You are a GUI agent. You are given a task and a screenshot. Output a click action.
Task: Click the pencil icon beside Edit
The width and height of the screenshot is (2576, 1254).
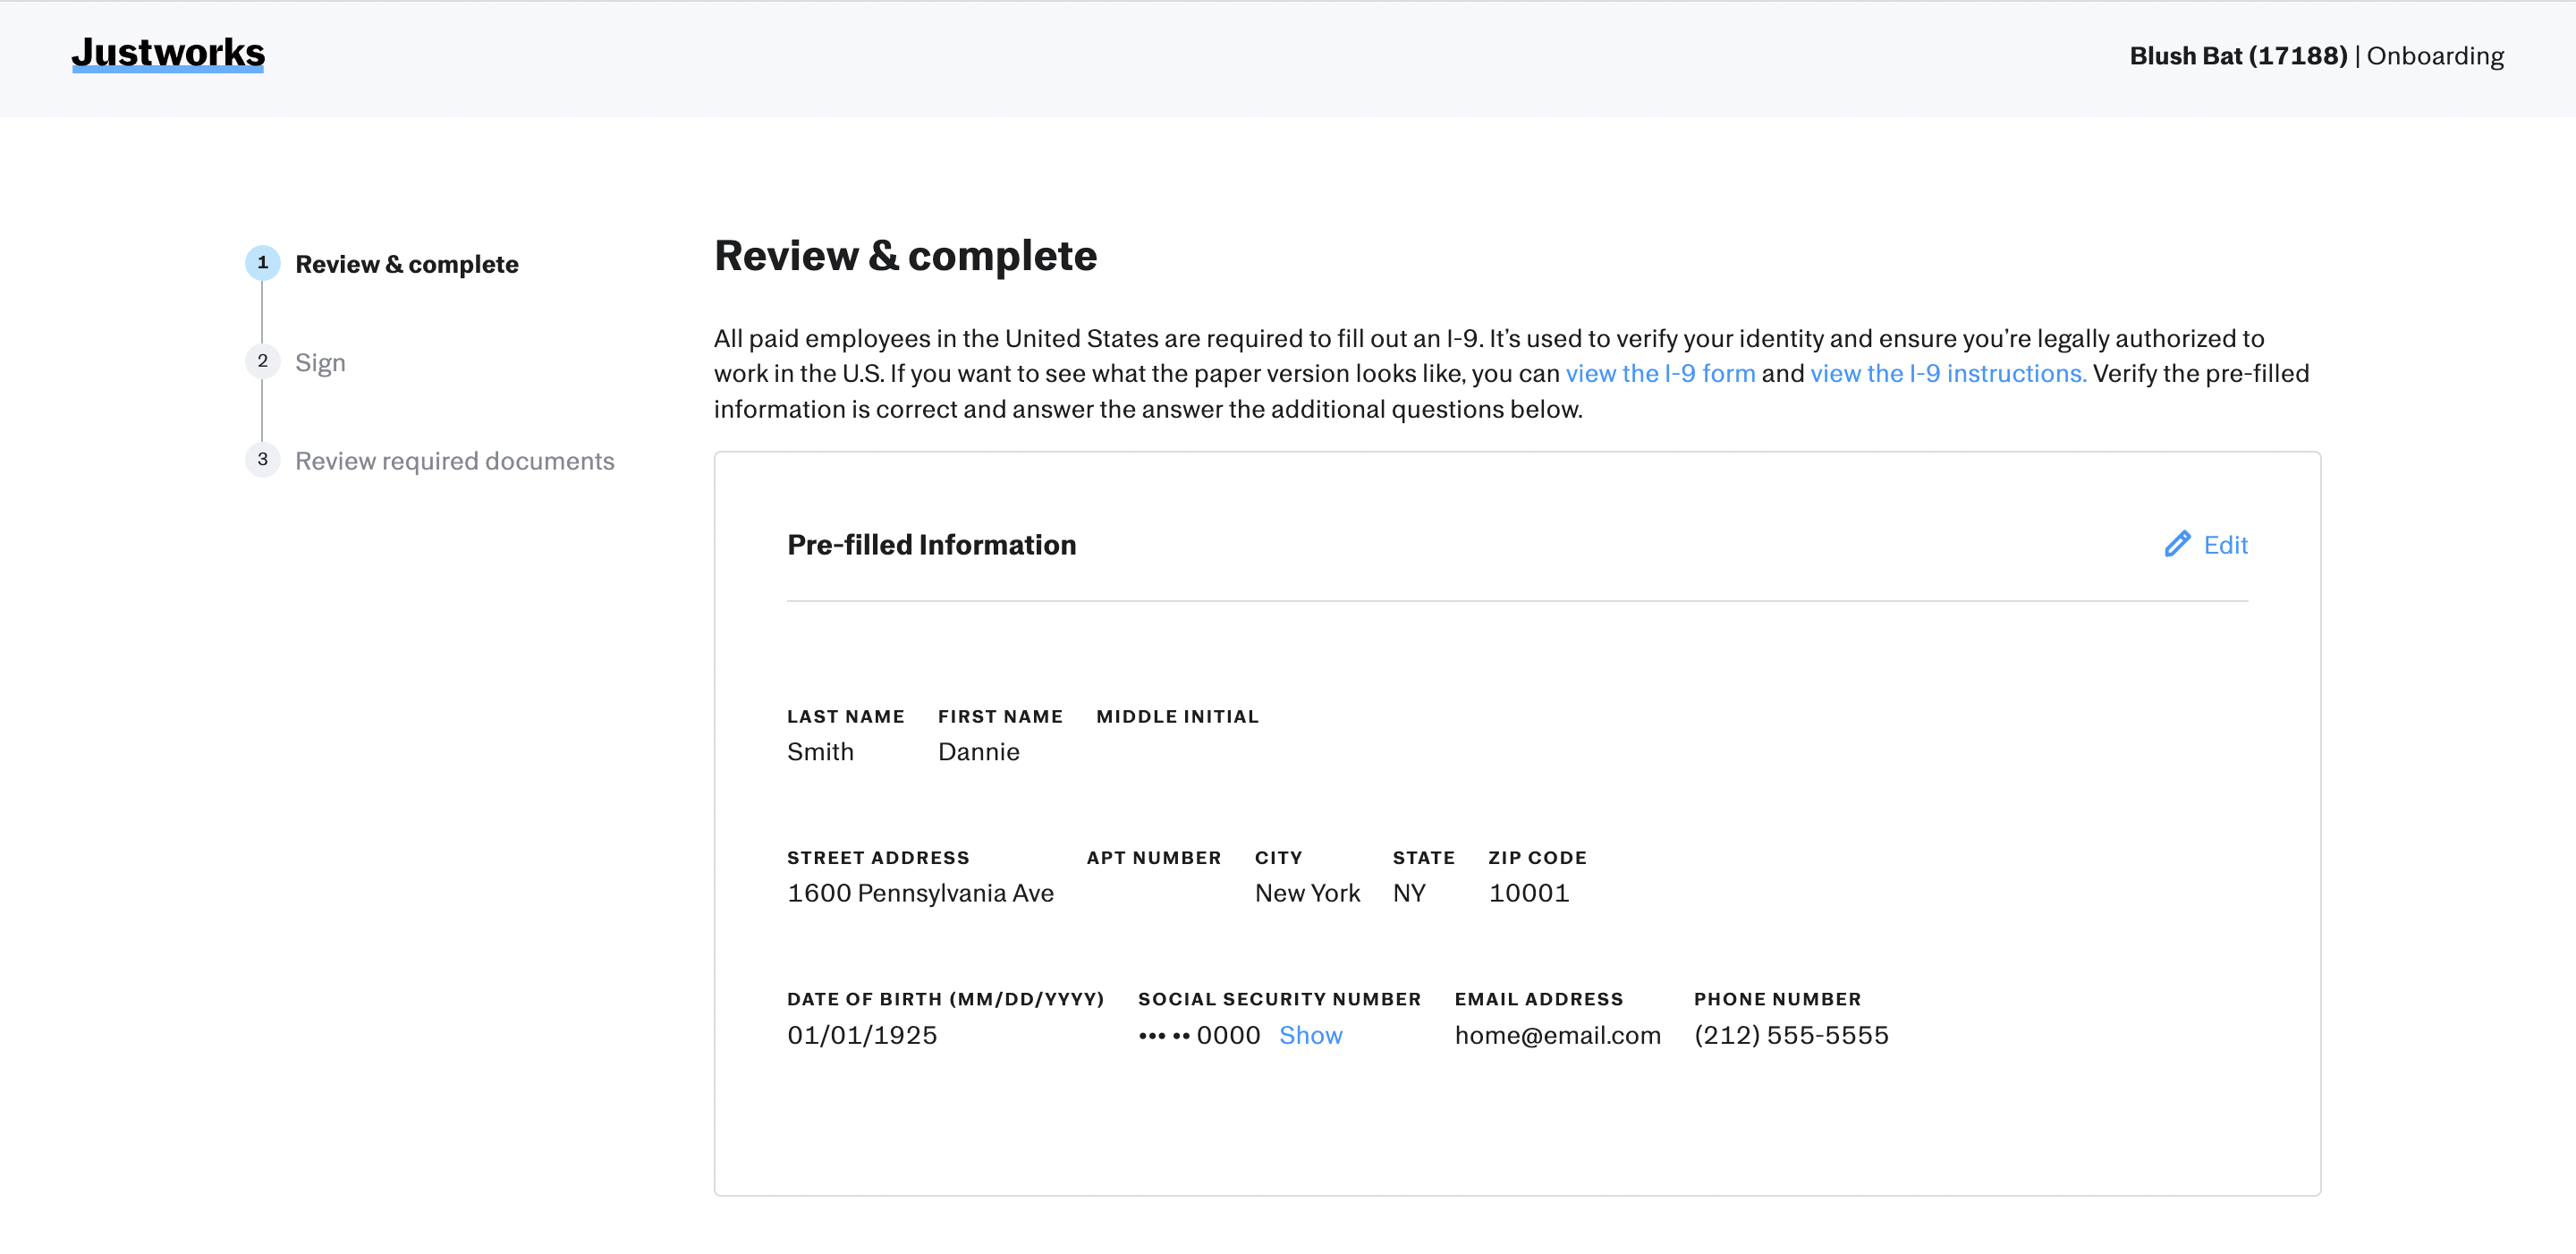2176,544
